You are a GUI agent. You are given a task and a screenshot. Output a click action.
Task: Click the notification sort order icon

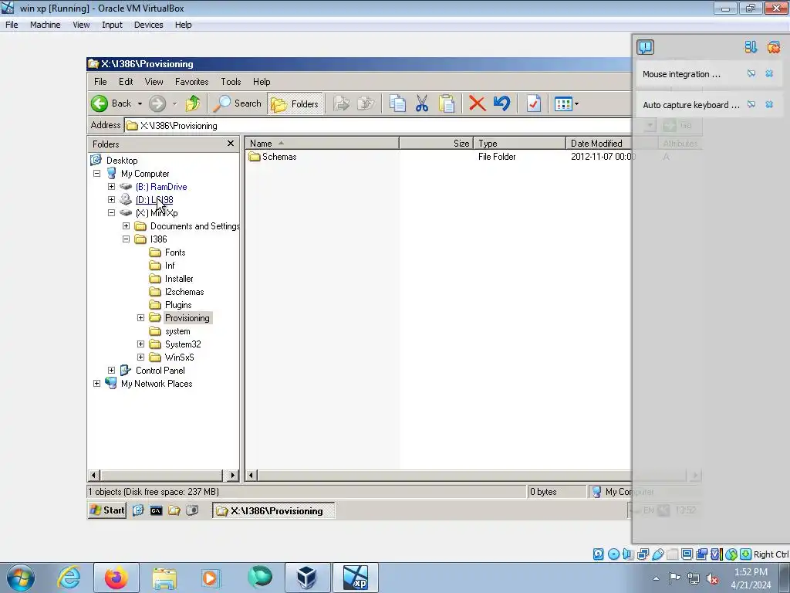pos(751,47)
